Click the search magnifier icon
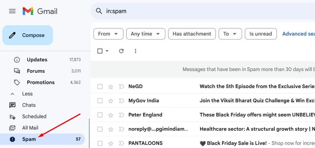Image resolution: width=315 pixels, height=148 pixels. pos(99,11)
